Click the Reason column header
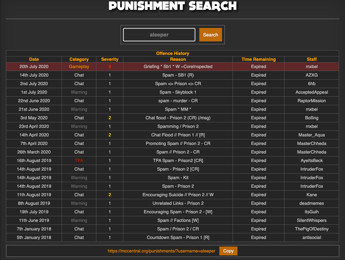Viewport: 345px width, 260px height. [x=178, y=59]
